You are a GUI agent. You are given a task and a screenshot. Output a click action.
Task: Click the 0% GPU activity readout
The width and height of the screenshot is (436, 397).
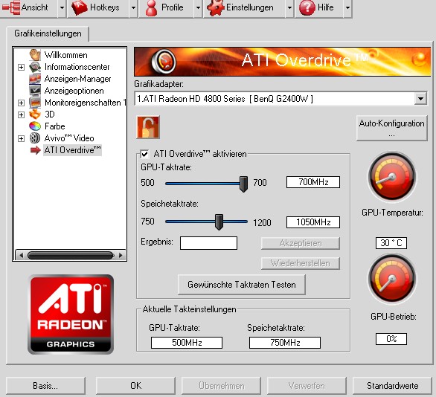(391, 339)
